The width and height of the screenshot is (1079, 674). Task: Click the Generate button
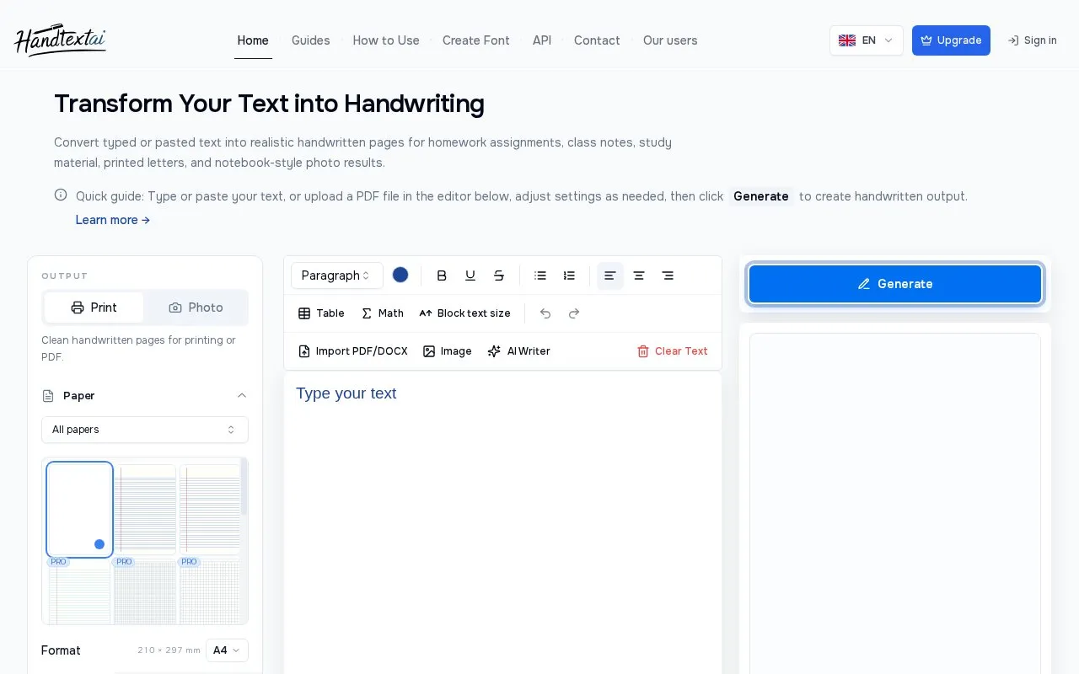point(895,284)
